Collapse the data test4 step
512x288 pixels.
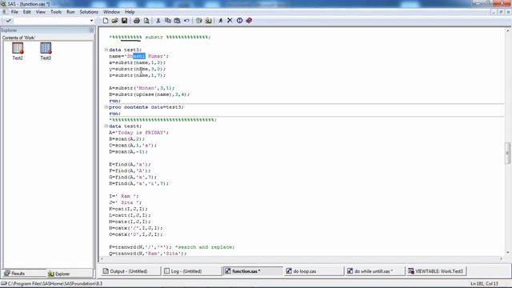tap(106, 126)
